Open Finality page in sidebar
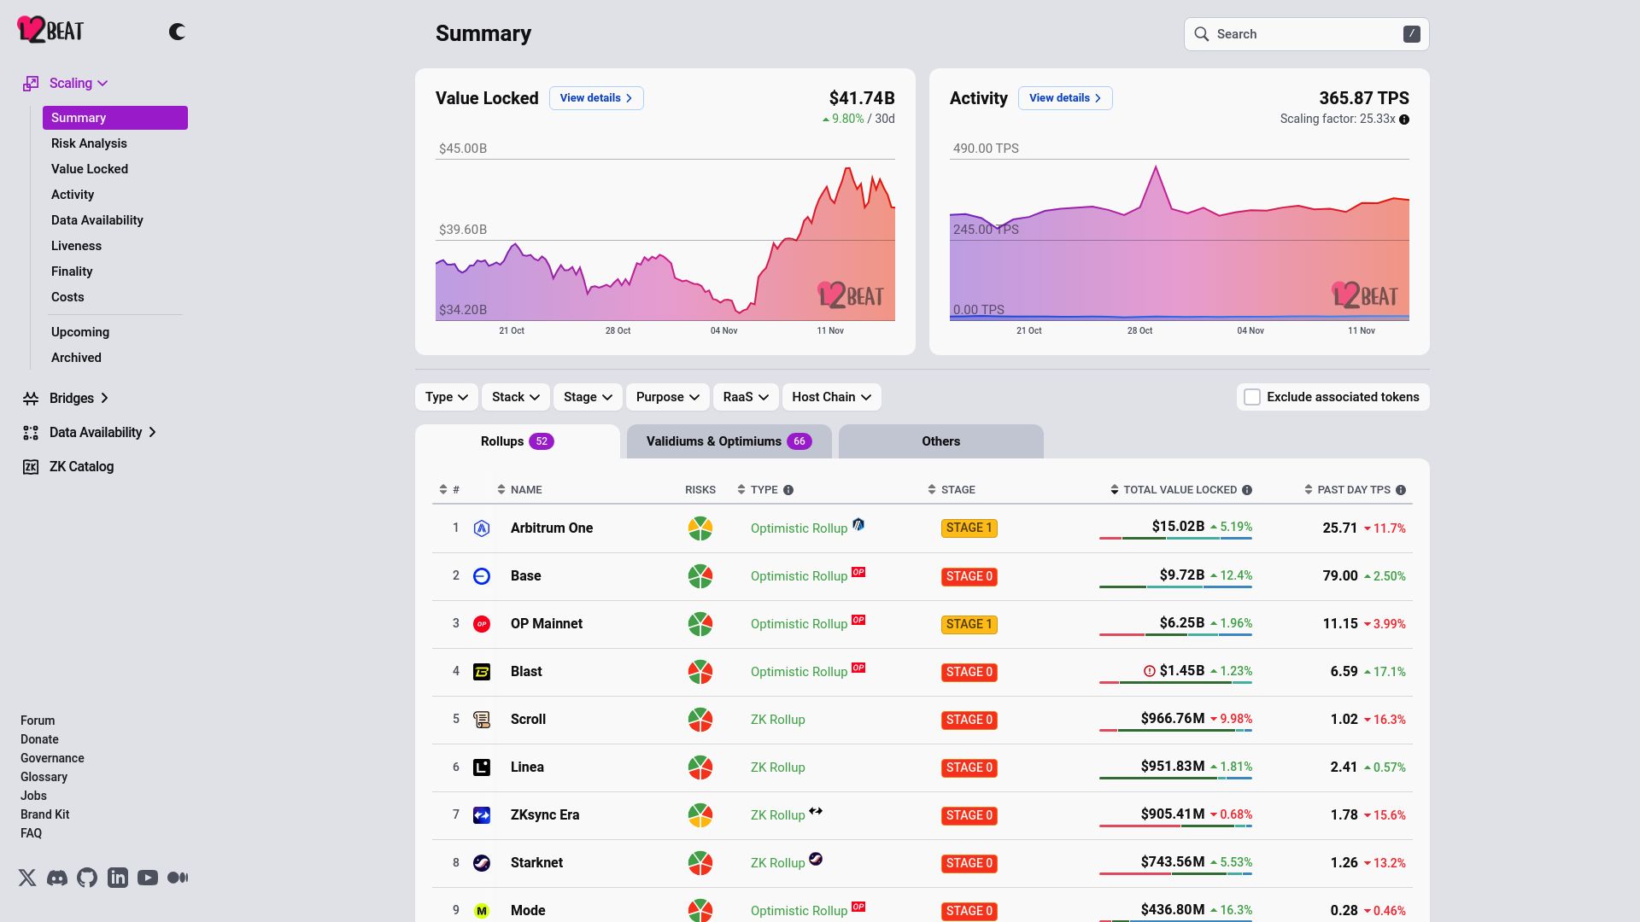The image size is (1640, 922). pyautogui.click(x=72, y=271)
